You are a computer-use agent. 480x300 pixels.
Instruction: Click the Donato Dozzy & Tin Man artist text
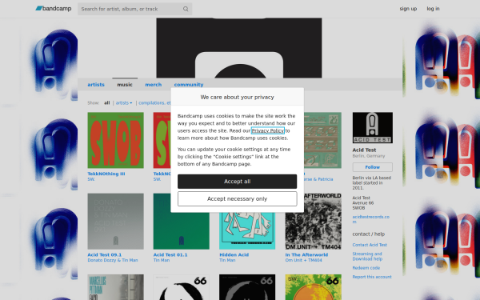(113, 261)
